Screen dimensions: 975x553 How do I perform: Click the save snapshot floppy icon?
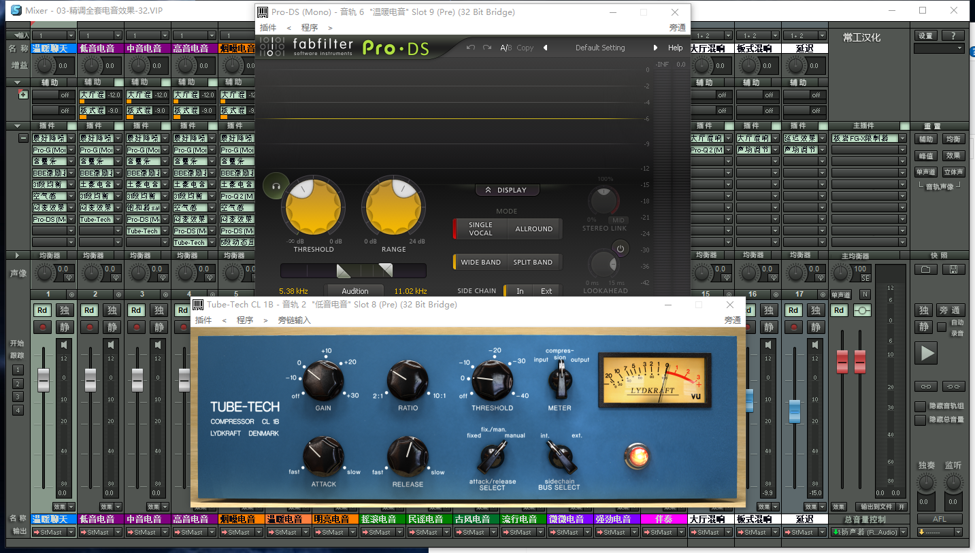[953, 269]
